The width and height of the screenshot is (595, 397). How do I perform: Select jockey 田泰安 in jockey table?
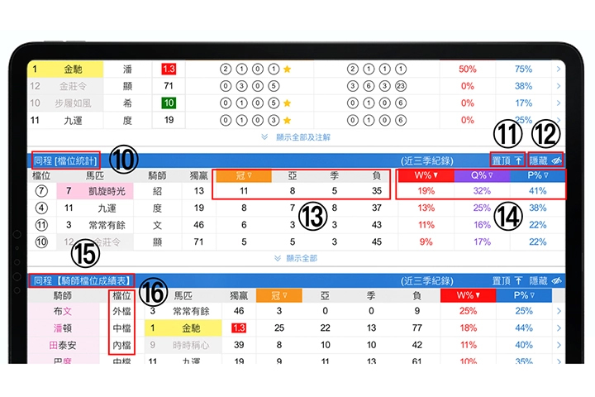63,345
